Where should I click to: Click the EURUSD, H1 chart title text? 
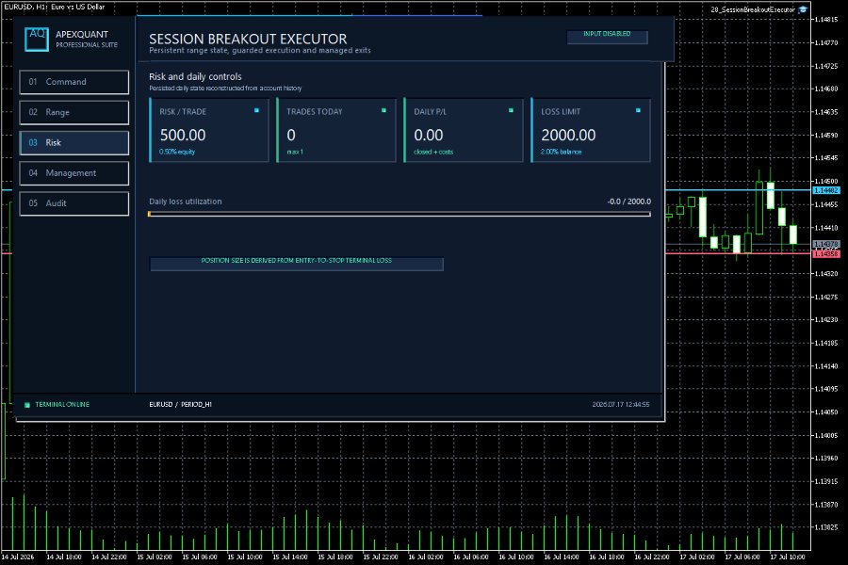(54, 7)
